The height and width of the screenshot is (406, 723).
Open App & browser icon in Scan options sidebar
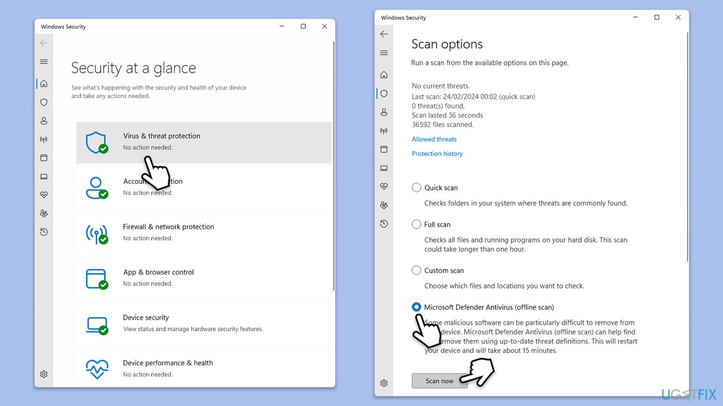click(x=384, y=149)
